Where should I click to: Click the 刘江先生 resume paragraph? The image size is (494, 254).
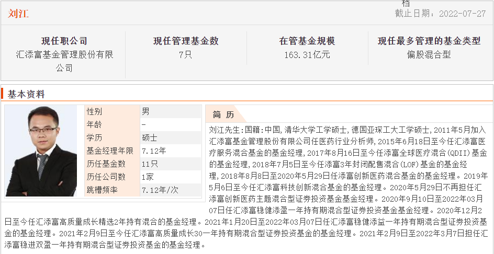[246, 187]
